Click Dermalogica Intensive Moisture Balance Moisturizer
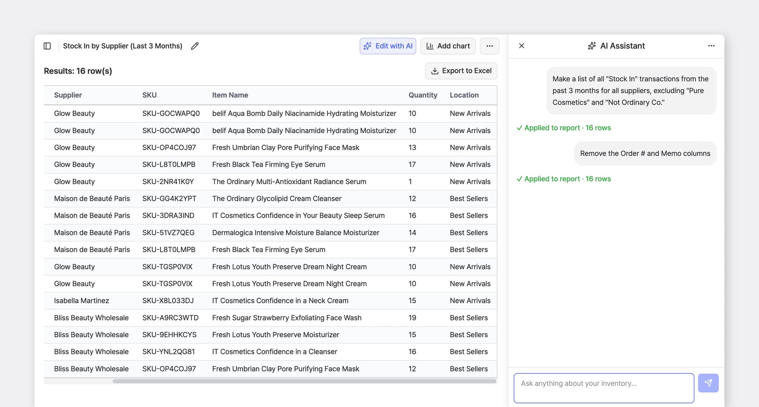Screen dimensions: 759x407 [296, 233]
